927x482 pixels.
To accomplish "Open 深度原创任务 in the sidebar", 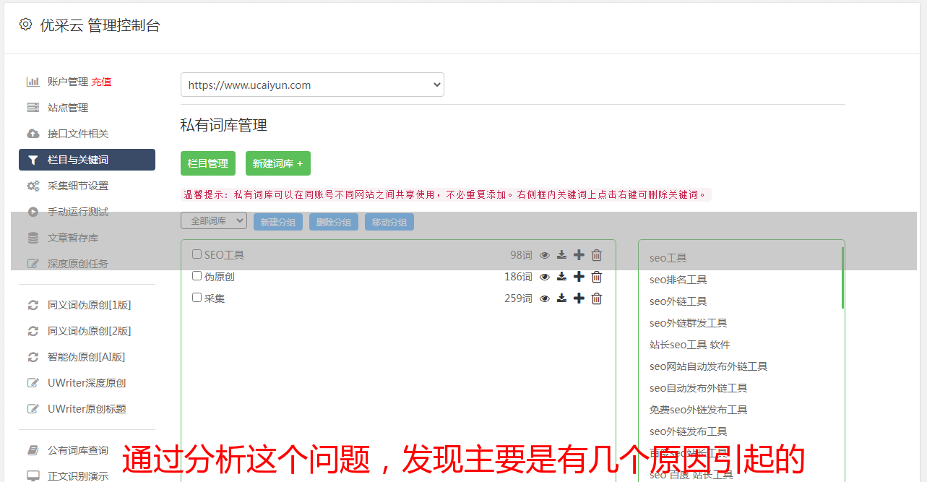I will pyautogui.click(x=78, y=264).
